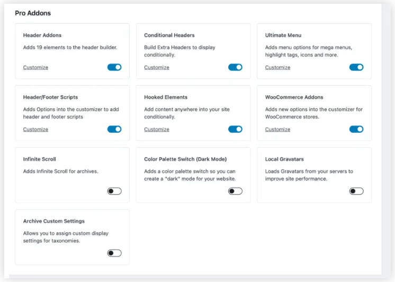
Task: Turn off the Conditional Headers switch
Action: pyautogui.click(x=235, y=67)
